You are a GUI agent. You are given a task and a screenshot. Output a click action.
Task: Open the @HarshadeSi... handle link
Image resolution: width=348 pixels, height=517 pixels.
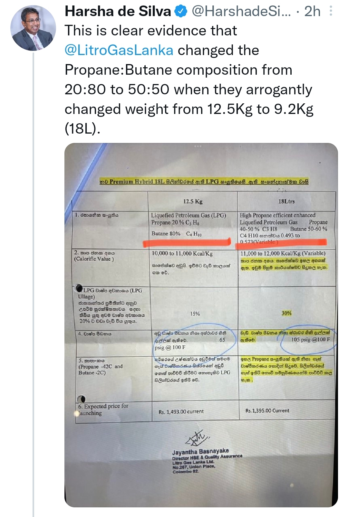coord(241,12)
